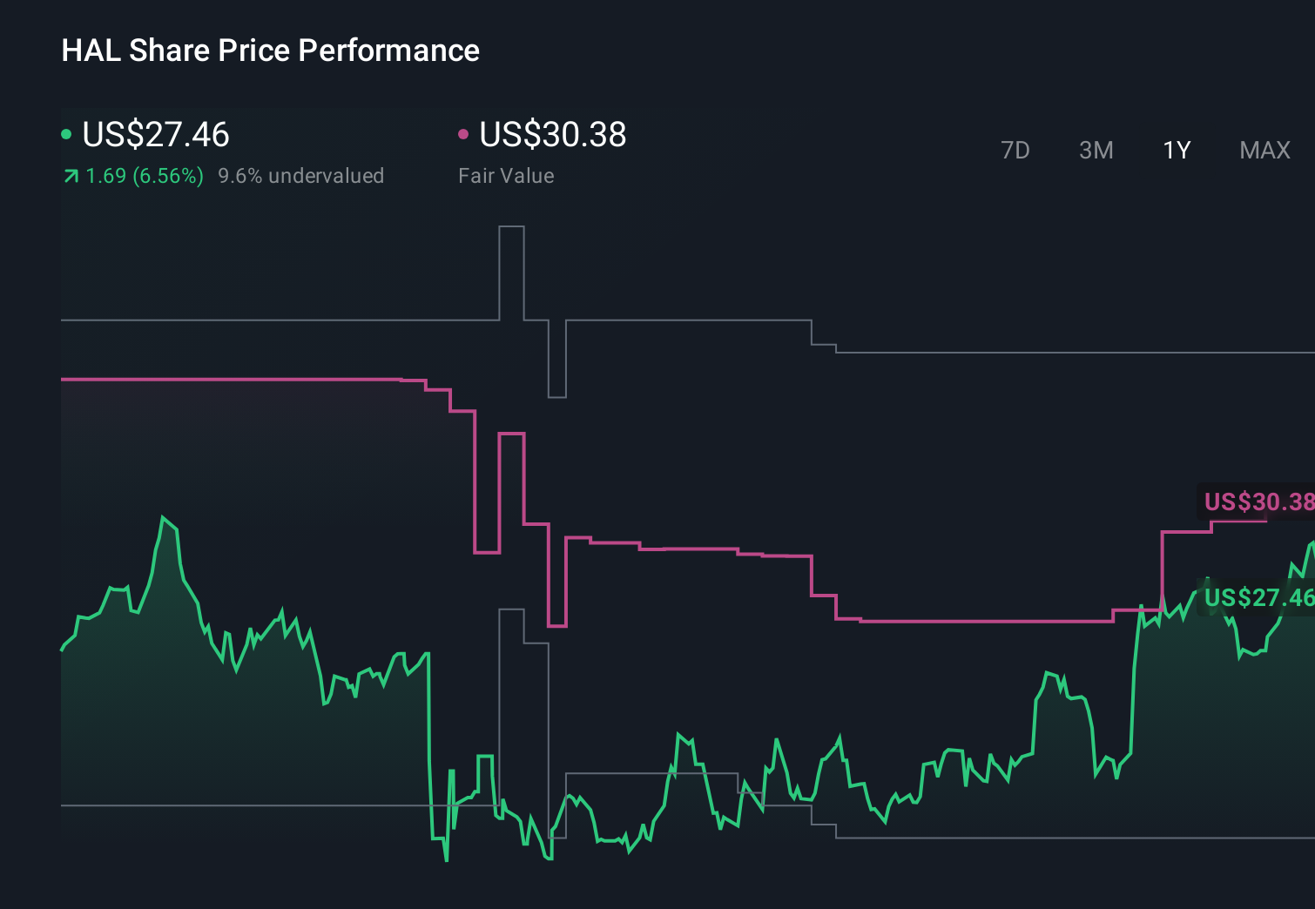This screenshot has width=1315, height=909.
Task: Click the US$27.46 share price badge
Action: tap(1258, 598)
